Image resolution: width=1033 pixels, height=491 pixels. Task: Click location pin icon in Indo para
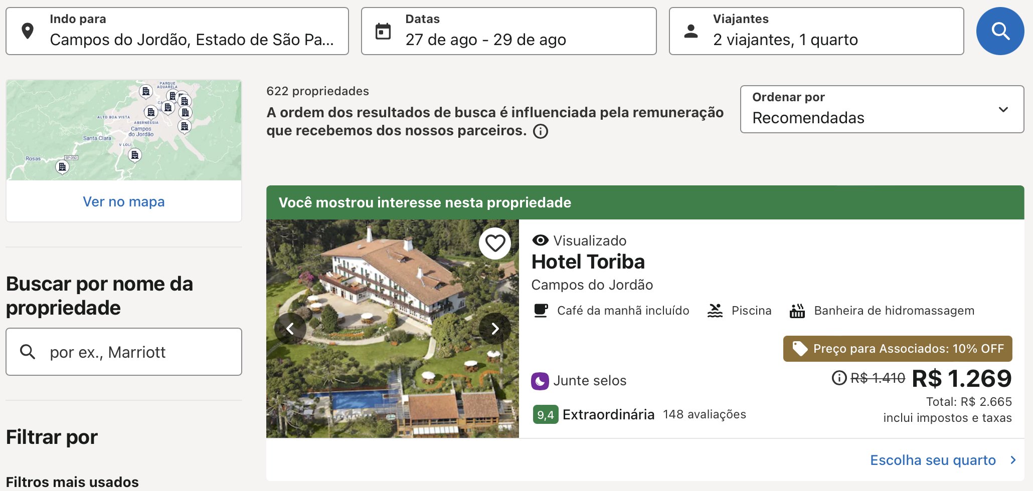click(28, 31)
